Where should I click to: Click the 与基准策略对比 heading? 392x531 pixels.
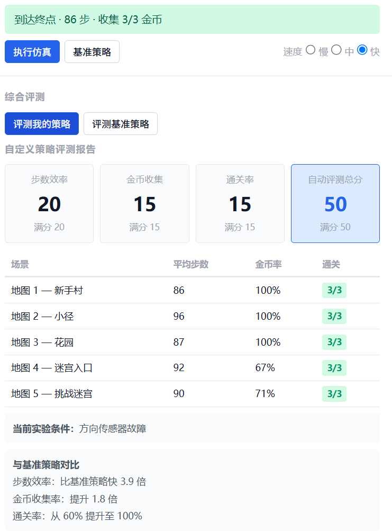coord(45,465)
